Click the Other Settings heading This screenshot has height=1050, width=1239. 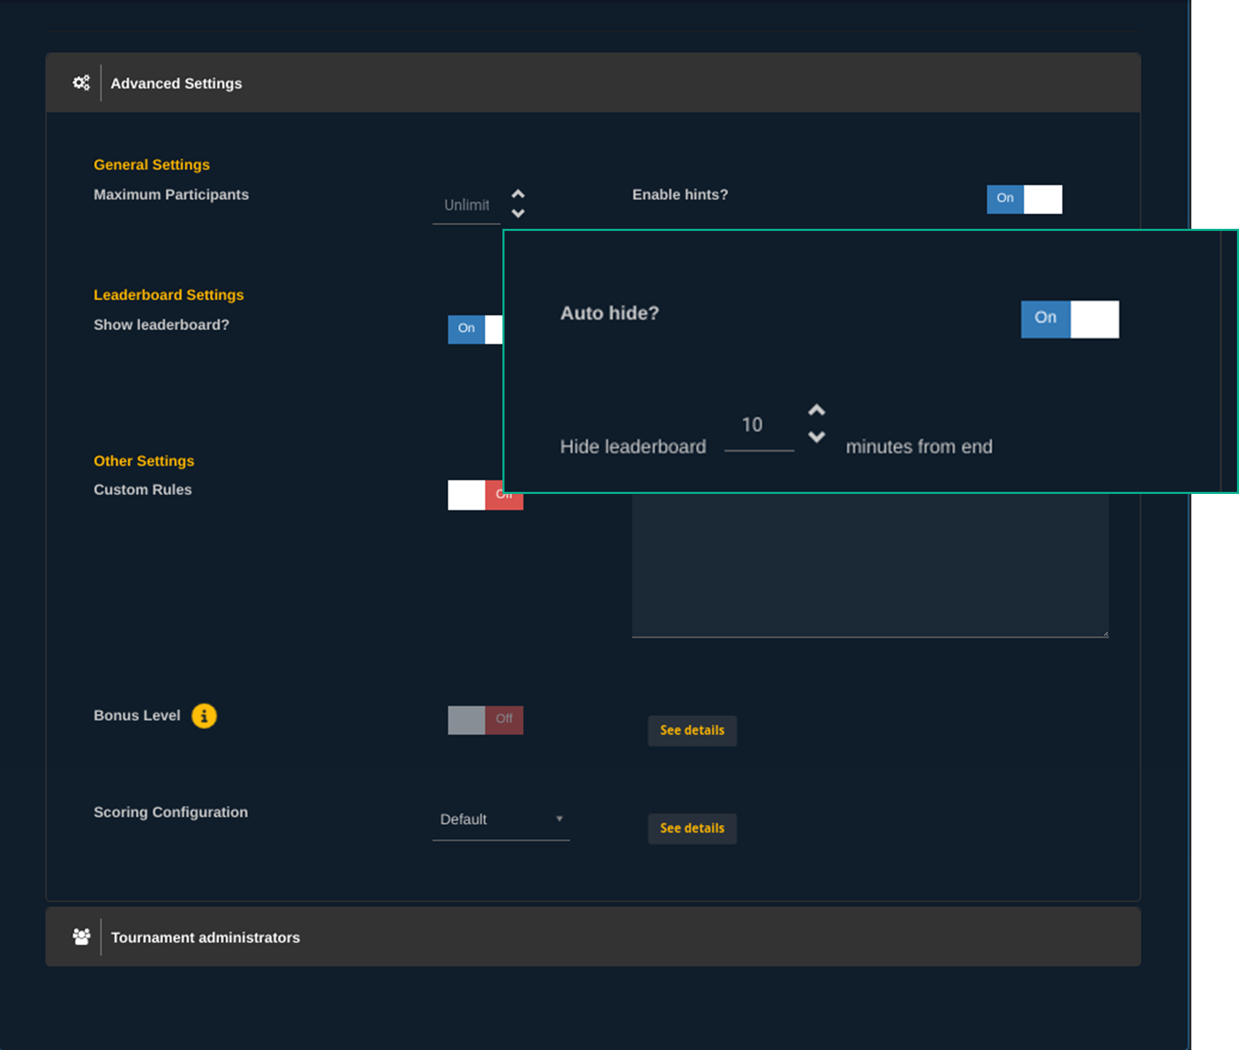[143, 461]
